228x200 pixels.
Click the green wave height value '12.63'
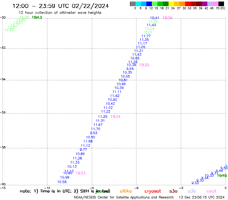(9, 30)
